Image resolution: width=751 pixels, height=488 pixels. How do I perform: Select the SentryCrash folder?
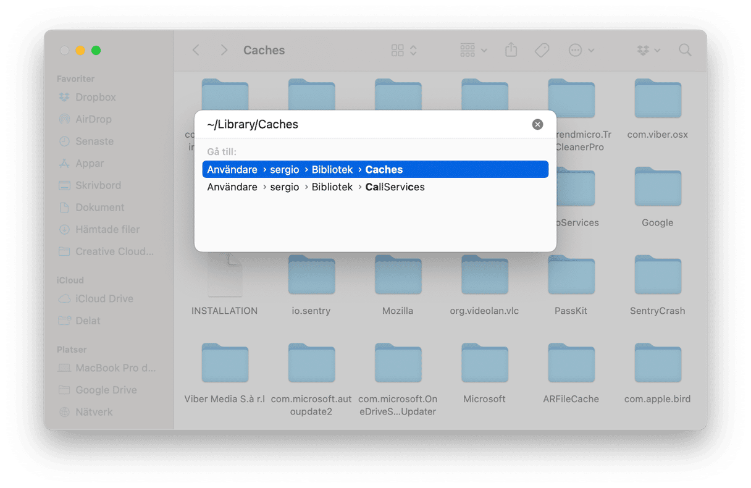tap(658, 285)
